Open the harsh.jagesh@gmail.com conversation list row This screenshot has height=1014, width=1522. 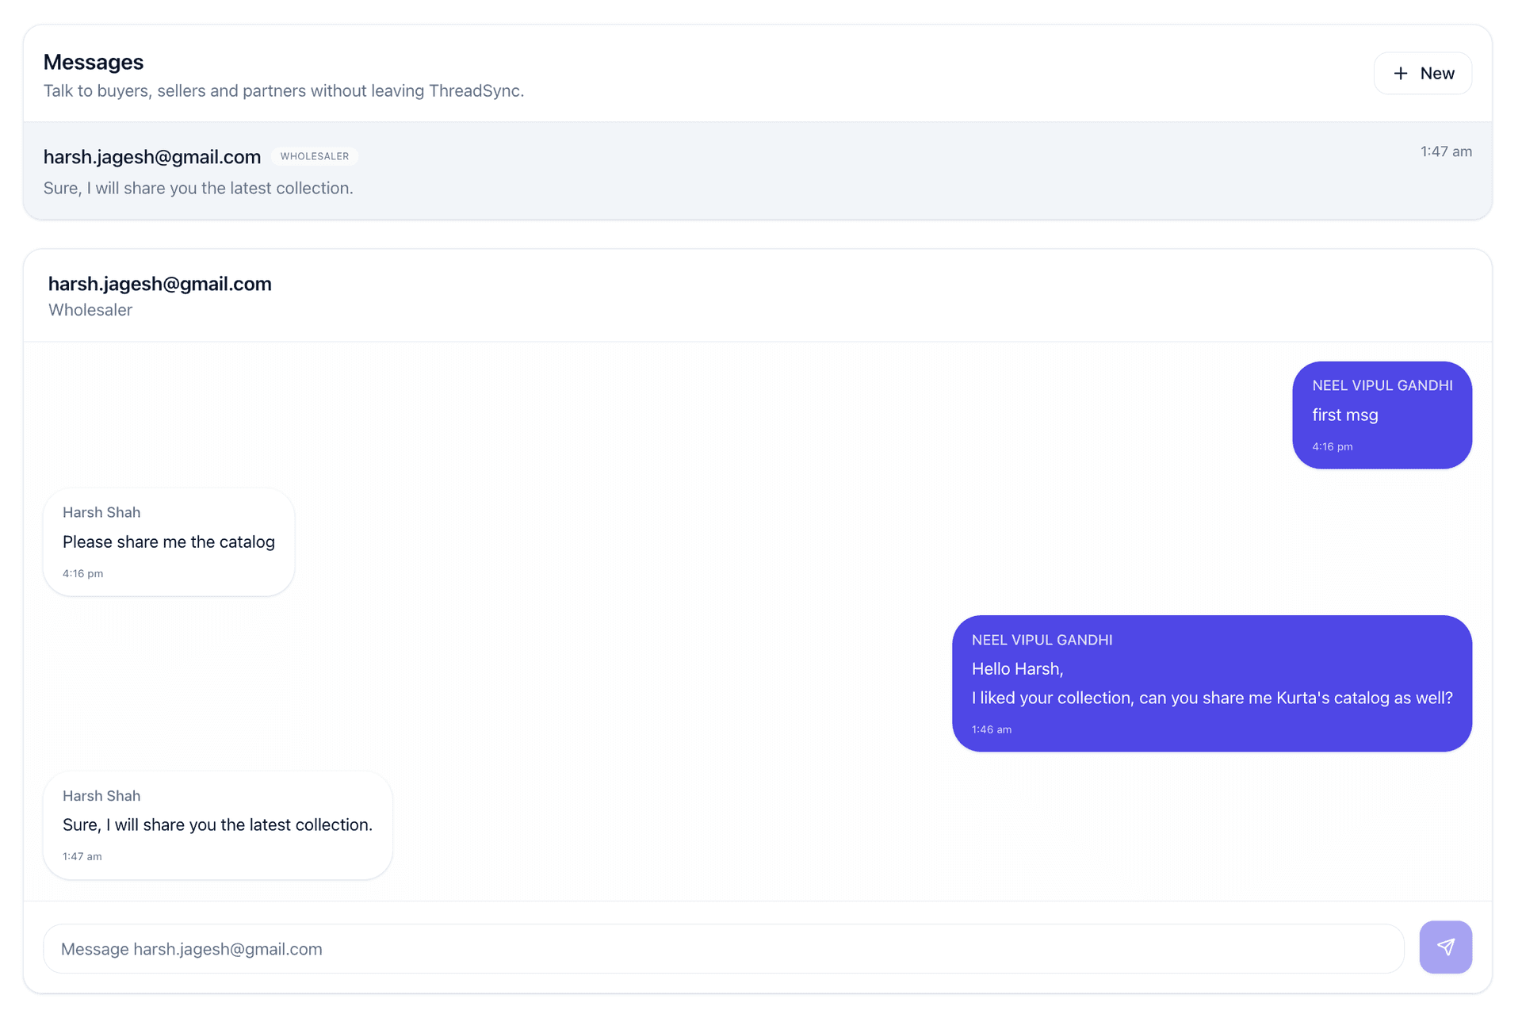tap(758, 170)
